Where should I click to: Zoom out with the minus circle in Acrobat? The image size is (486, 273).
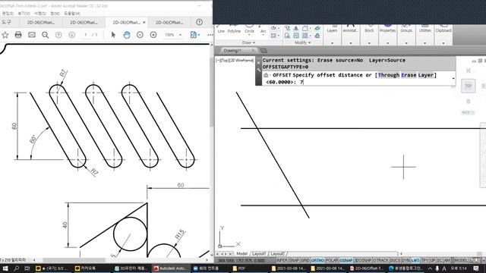click(140, 35)
